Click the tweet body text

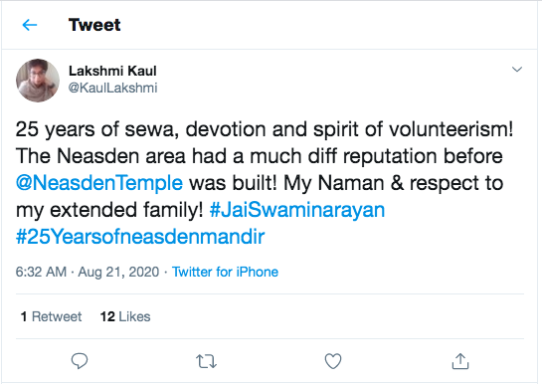[x=265, y=183]
